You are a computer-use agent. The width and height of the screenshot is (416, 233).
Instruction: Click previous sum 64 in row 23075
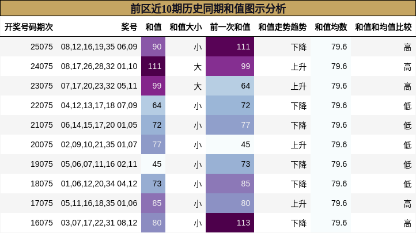pyautogui.click(x=230, y=86)
